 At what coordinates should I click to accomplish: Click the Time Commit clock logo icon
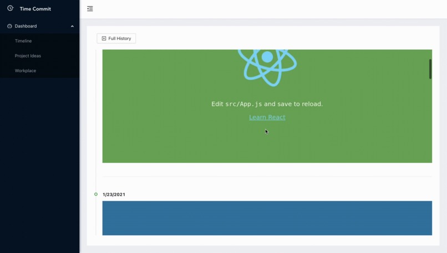11,8
